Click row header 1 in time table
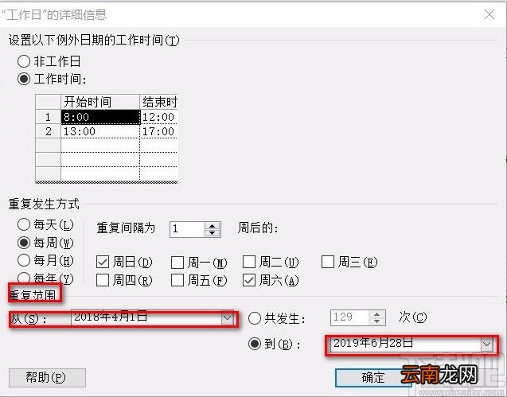 coord(49,117)
